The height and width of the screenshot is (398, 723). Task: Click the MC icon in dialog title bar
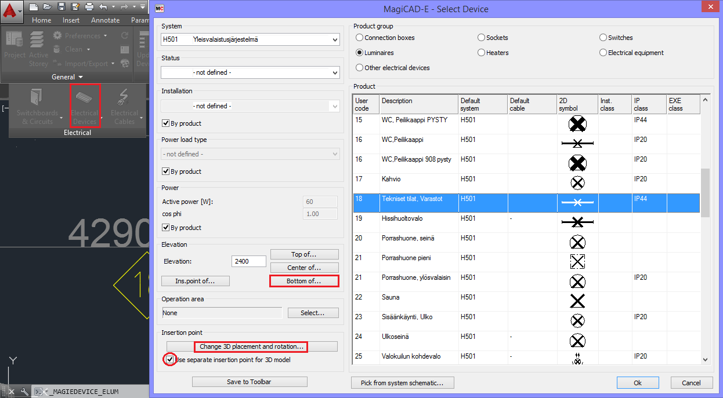pos(160,9)
